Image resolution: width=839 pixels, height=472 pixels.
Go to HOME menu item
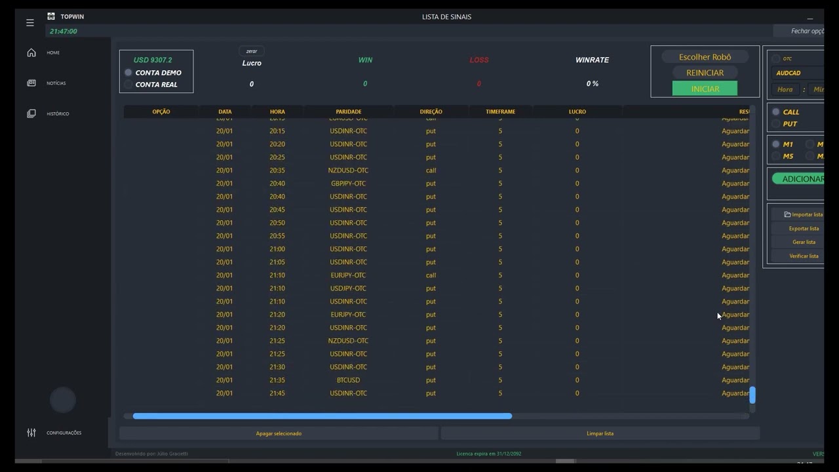pyautogui.click(x=53, y=52)
